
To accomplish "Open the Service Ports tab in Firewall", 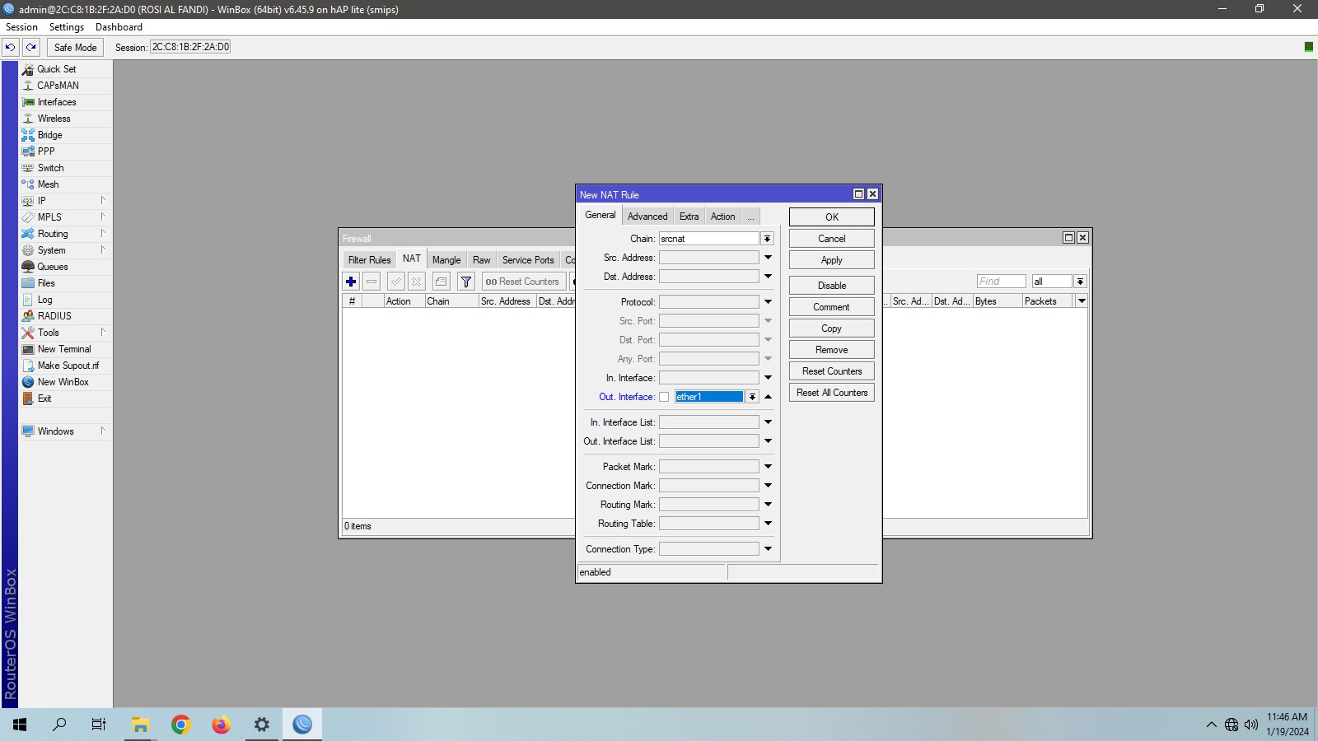I will point(528,260).
